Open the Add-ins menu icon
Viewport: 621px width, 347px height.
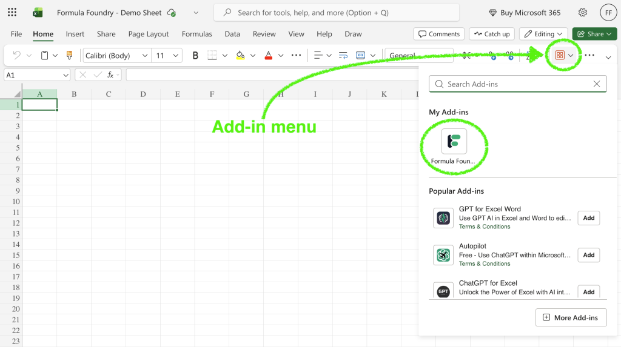(x=560, y=56)
